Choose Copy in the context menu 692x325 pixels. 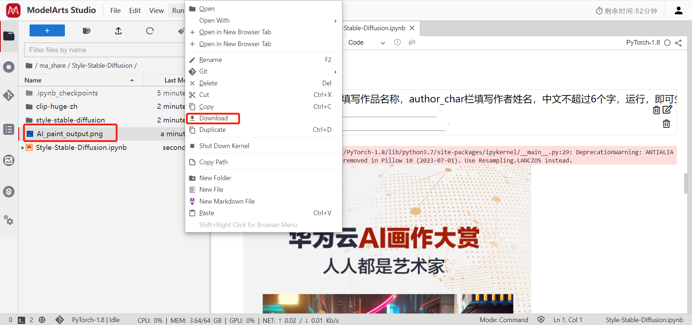coord(263,107)
